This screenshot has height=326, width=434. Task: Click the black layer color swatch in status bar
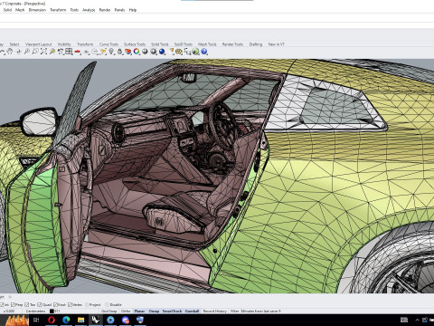click(x=52, y=311)
